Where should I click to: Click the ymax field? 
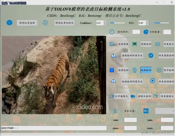click(167, 128)
